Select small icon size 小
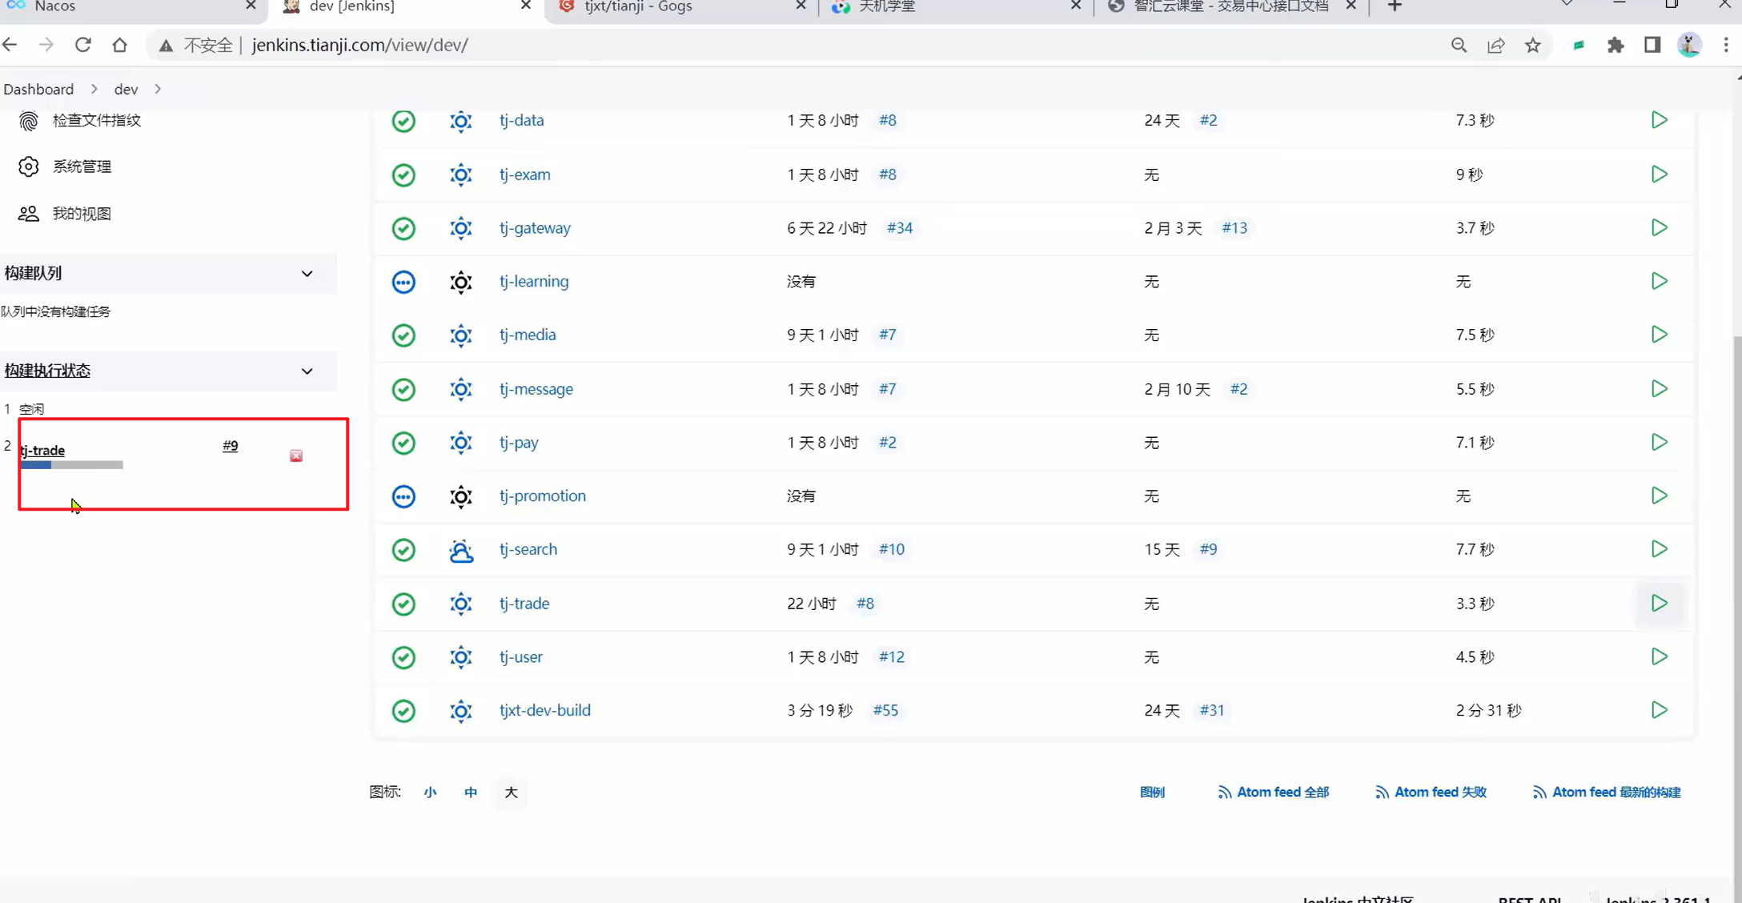The image size is (1742, 903). 430,793
